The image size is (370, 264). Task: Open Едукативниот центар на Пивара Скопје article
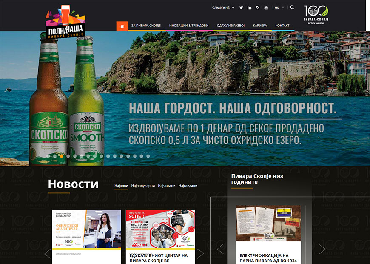tap(159, 258)
